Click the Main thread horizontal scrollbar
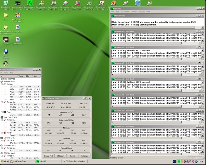The width and height of the screenshot is (206, 165). tap(158, 27)
